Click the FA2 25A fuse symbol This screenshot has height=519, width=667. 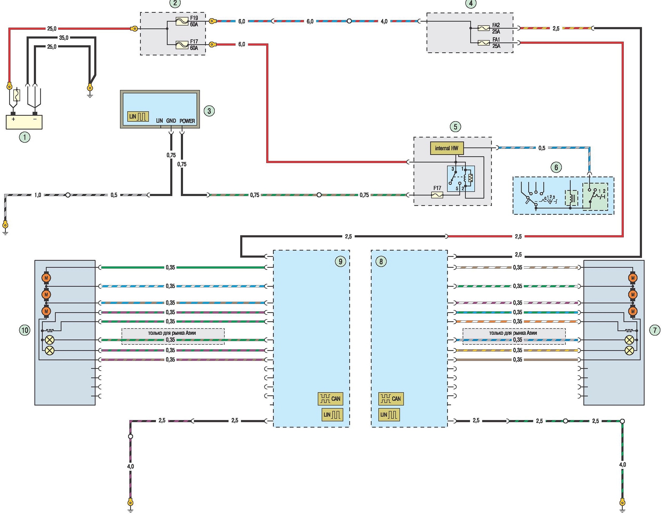(483, 28)
